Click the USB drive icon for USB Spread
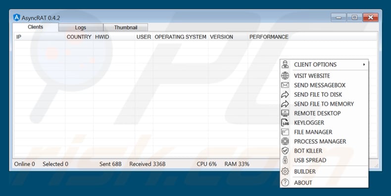This screenshot has height=196, width=391. coord(285,160)
